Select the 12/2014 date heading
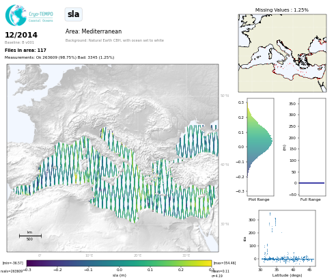336x280 pixels. point(21,35)
